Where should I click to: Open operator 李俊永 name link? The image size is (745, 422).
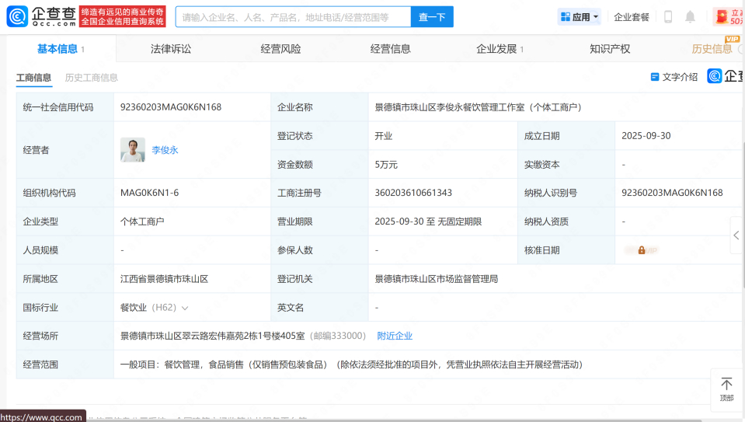point(165,150)
